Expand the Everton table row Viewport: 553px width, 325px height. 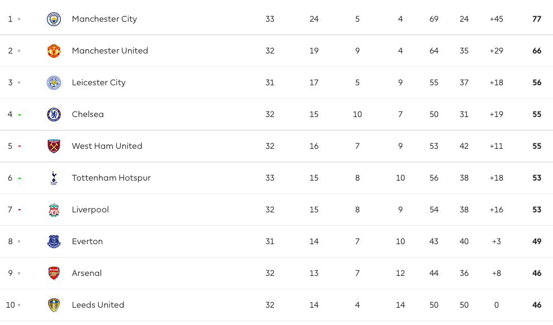click(x=276, y=241)
